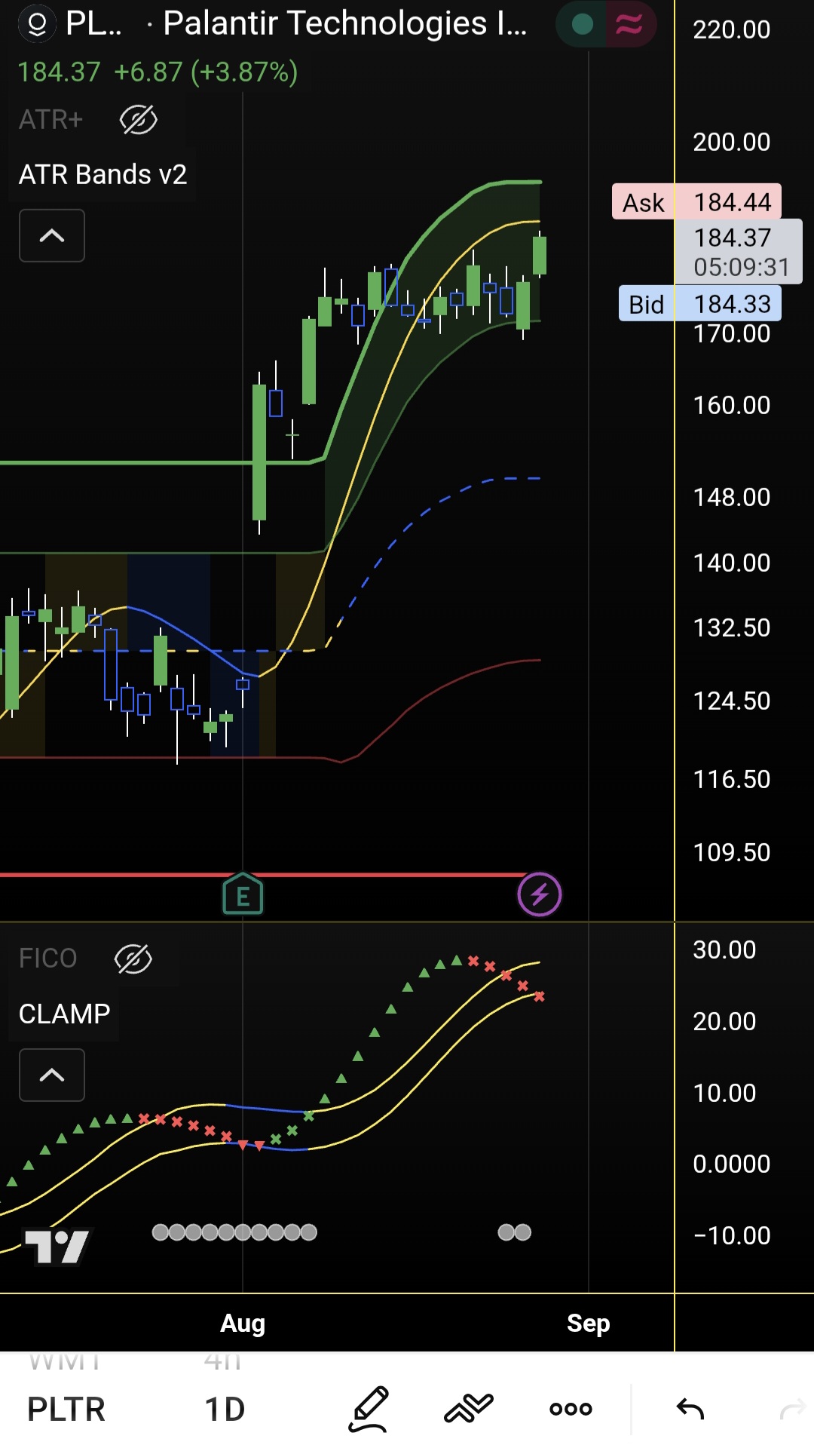Viewport: 814px width, 1445px height.
Task: Select the ATR+ indicator label
Action: [x=50, y=119]
